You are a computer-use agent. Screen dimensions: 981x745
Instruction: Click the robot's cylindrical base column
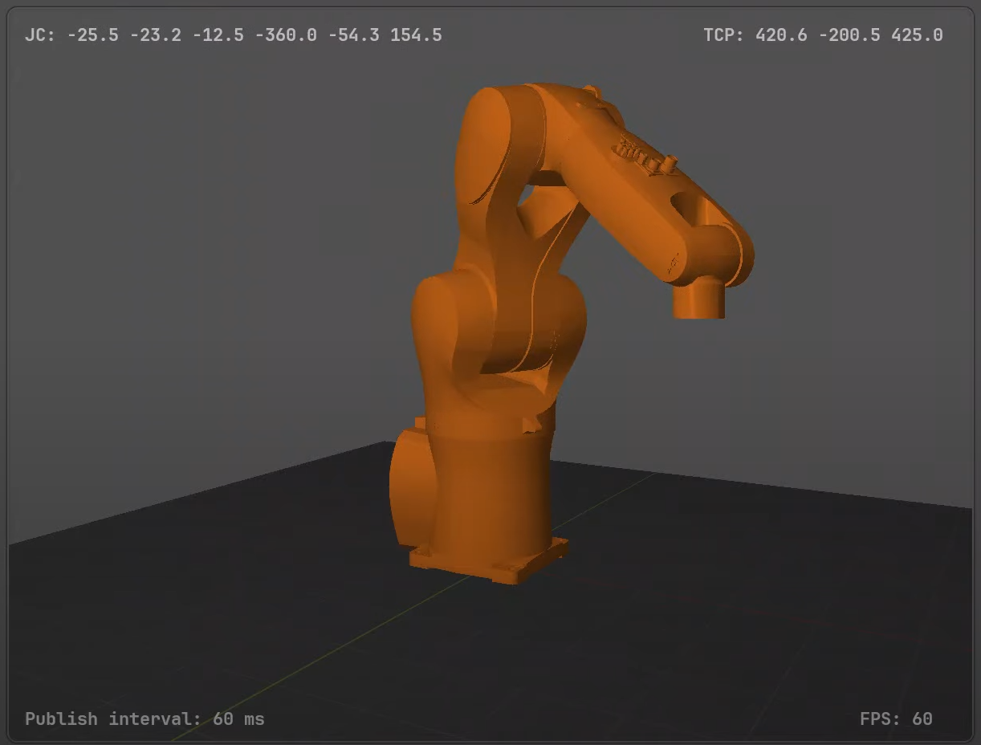[490, 490]
